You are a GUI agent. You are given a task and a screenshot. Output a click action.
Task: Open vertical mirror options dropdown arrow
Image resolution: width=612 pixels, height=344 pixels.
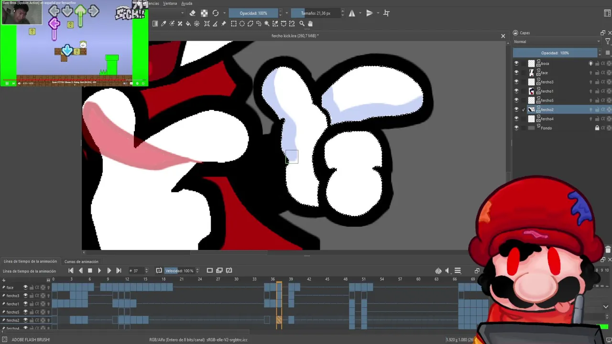pyautogui.click(x=378, y=13)
